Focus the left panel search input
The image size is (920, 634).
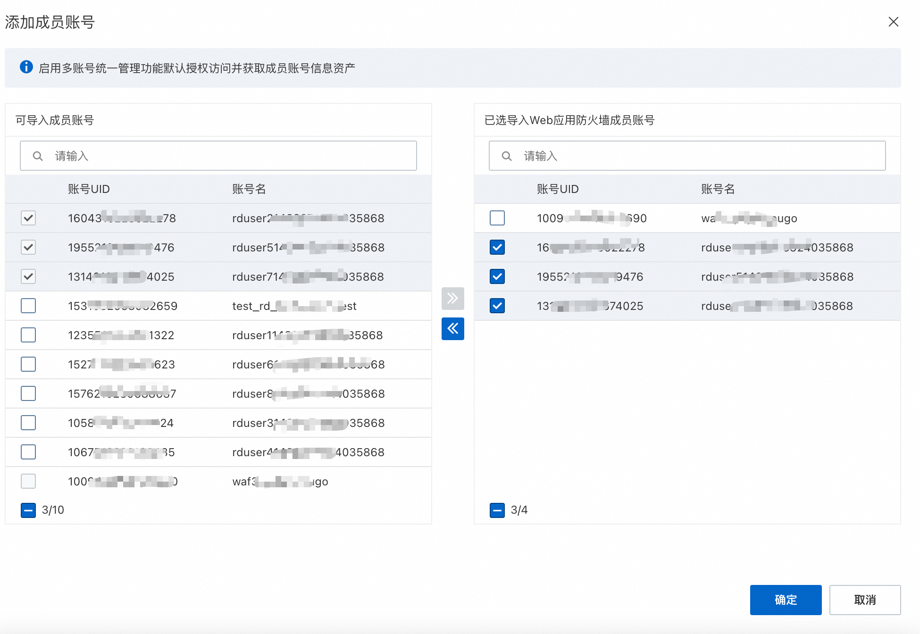(218, 156)
